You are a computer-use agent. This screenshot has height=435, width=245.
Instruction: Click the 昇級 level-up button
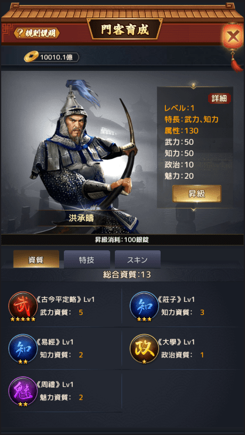click(197, 193)
